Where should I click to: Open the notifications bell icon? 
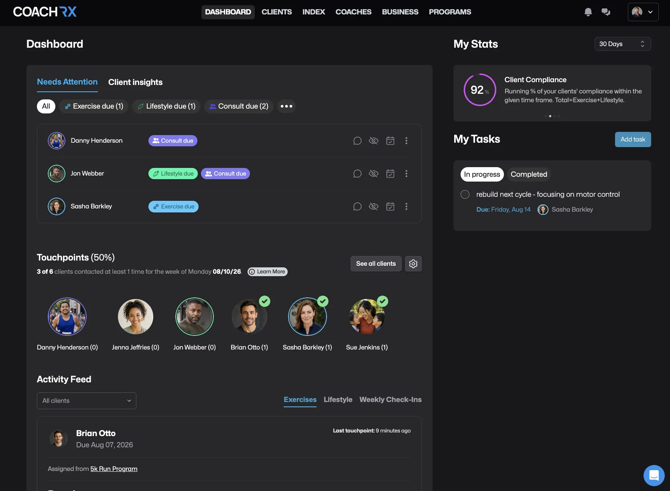coord(588,12)
